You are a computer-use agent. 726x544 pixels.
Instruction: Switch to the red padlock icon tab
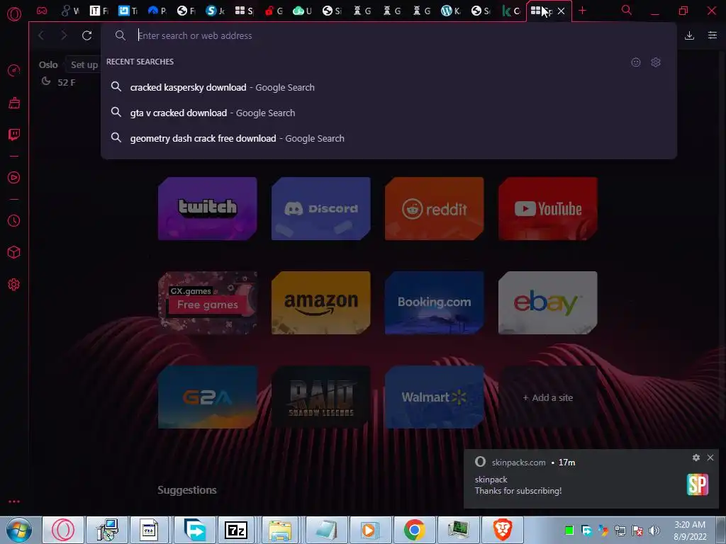click(x=273, y=11)
